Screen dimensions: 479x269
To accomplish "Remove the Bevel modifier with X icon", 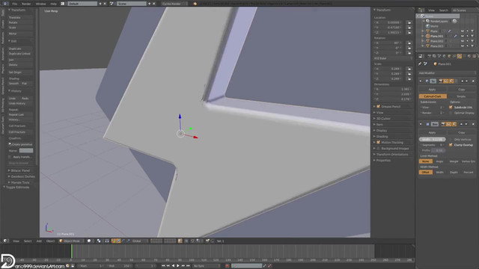I will tap(473, 124).
